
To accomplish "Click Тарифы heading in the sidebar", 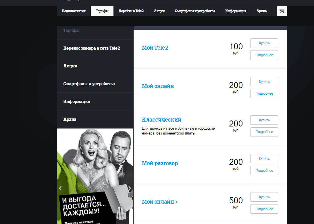I will pyautogui.click(x=72, y=30).
